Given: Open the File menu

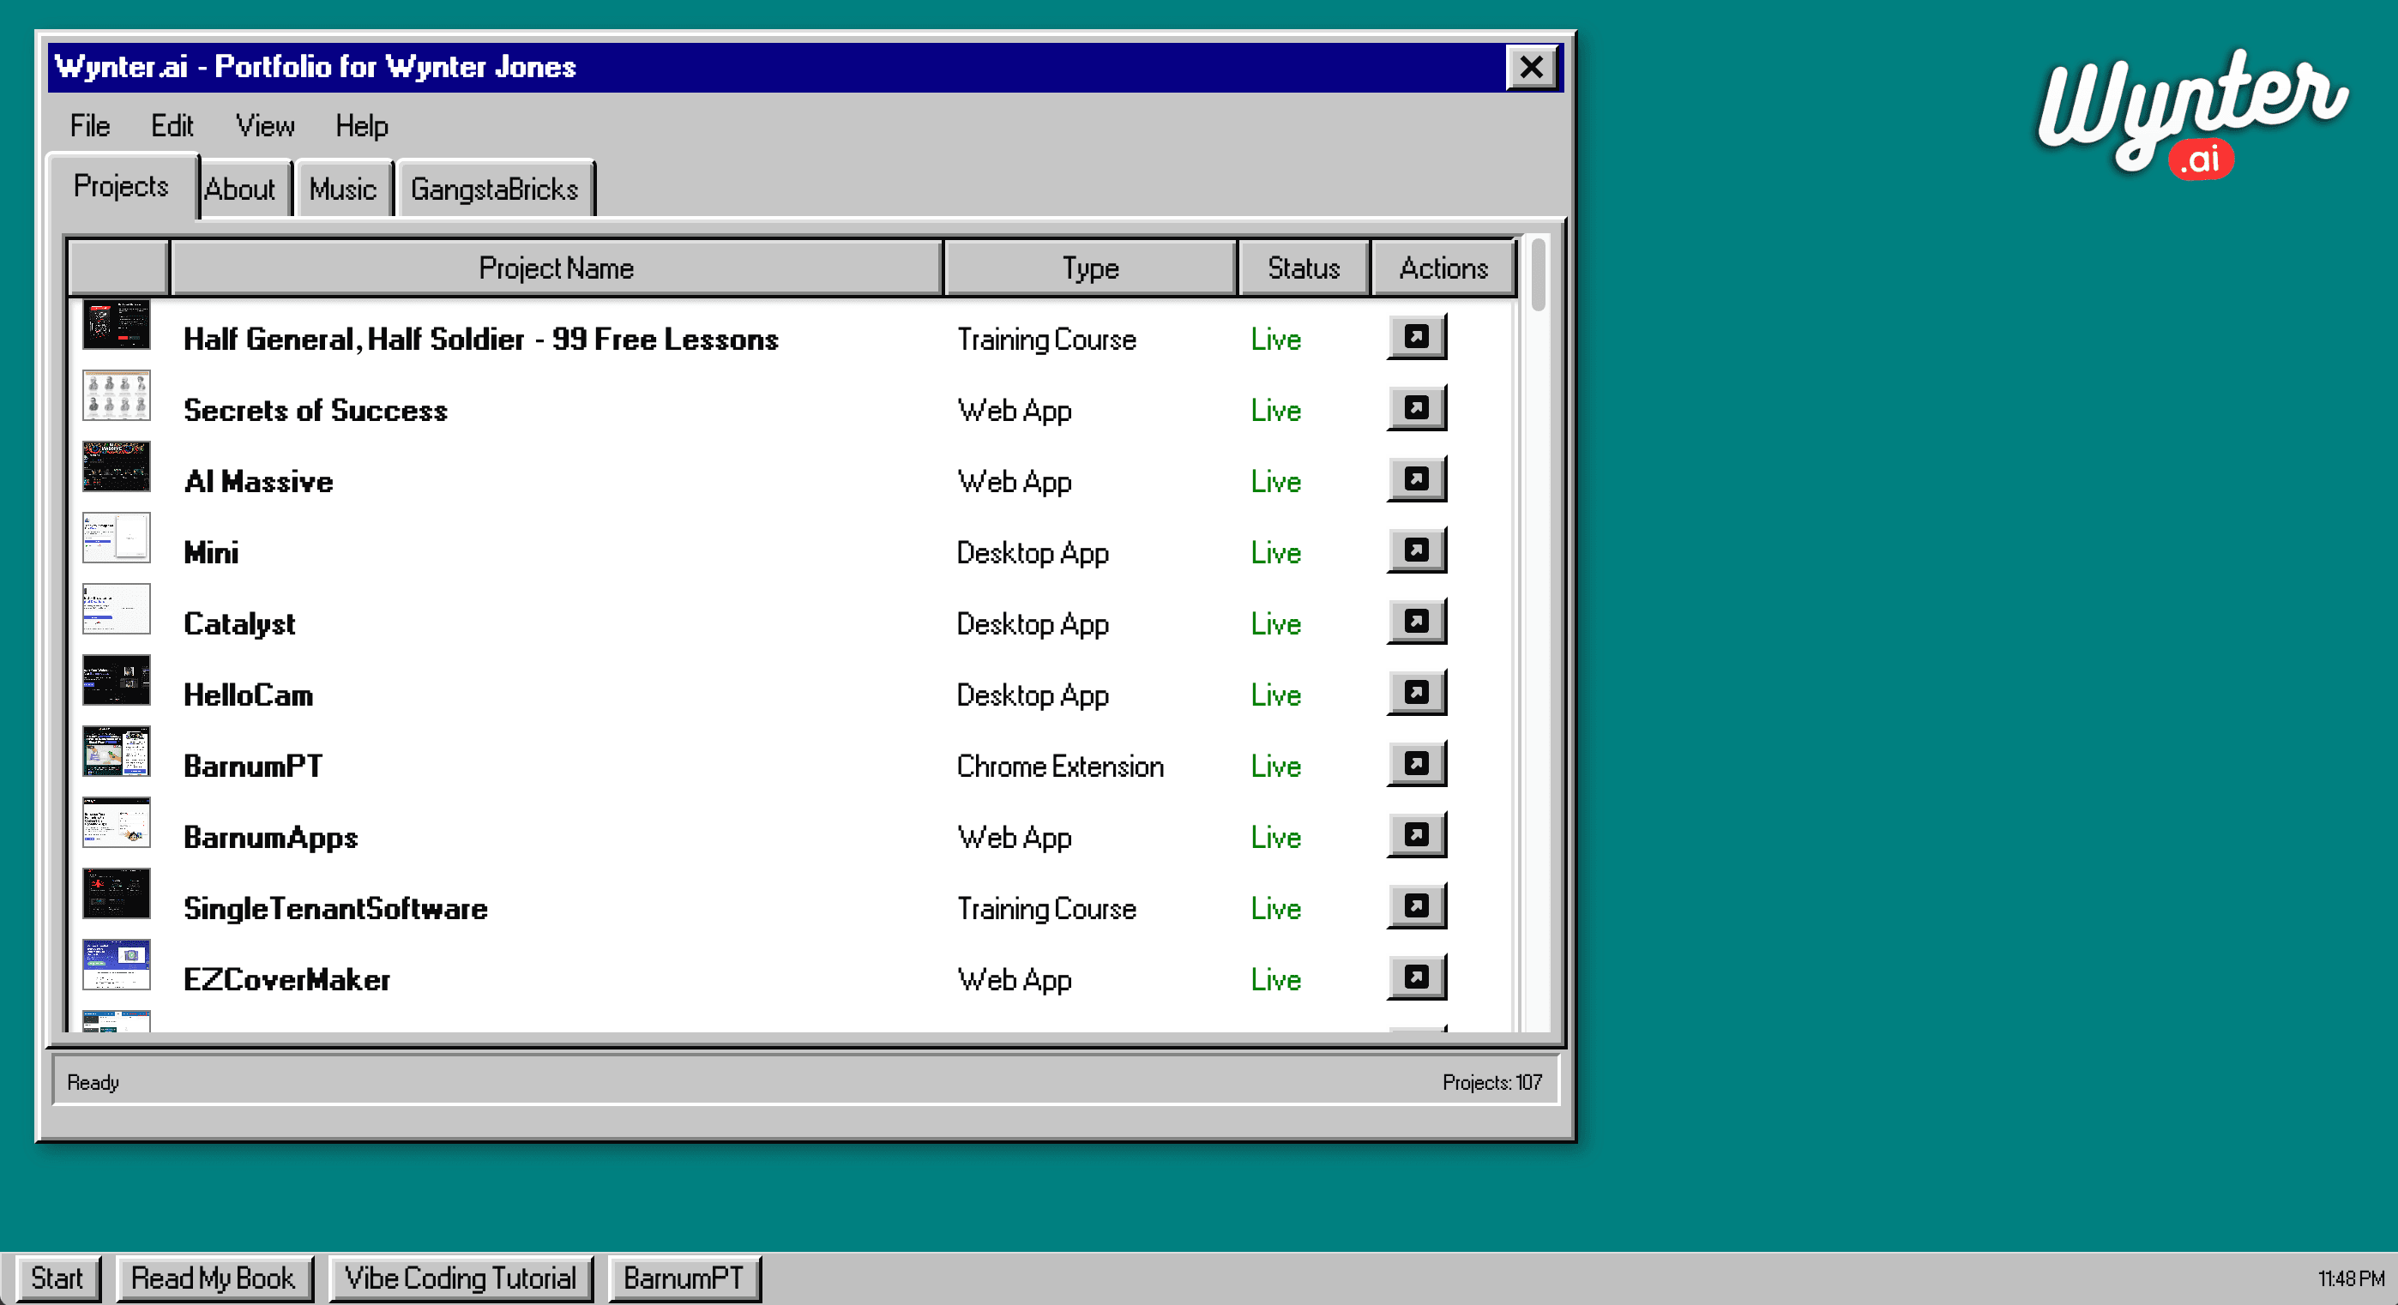Looking at the screenshot, I should point(90,126).
